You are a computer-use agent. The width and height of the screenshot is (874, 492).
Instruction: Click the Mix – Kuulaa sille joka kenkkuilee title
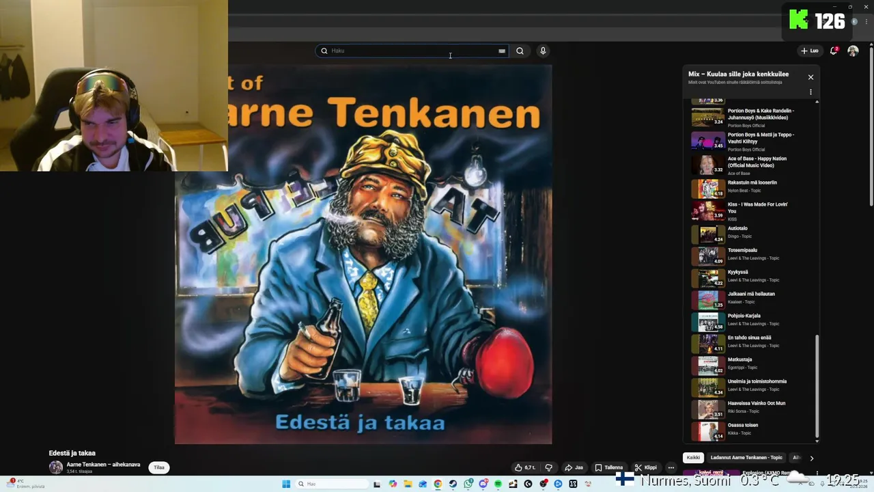click(x=738, y=74)
